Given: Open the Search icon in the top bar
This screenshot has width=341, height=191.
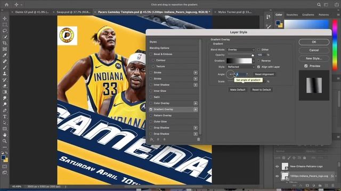Looking at the screenshot, I should point(319,5).
